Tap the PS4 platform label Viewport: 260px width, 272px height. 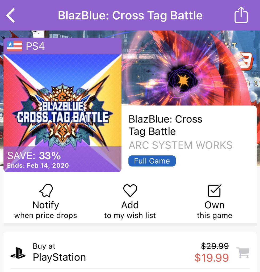(x=35, y=46)
